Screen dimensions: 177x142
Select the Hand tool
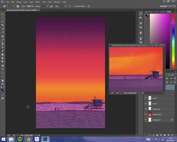(x=3, y=80)
